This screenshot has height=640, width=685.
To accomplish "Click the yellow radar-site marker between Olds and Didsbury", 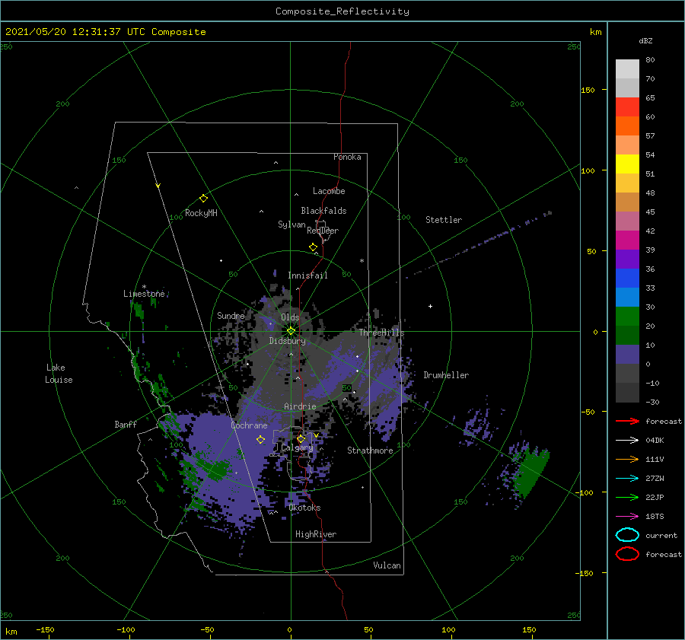I will click(291, 331).
